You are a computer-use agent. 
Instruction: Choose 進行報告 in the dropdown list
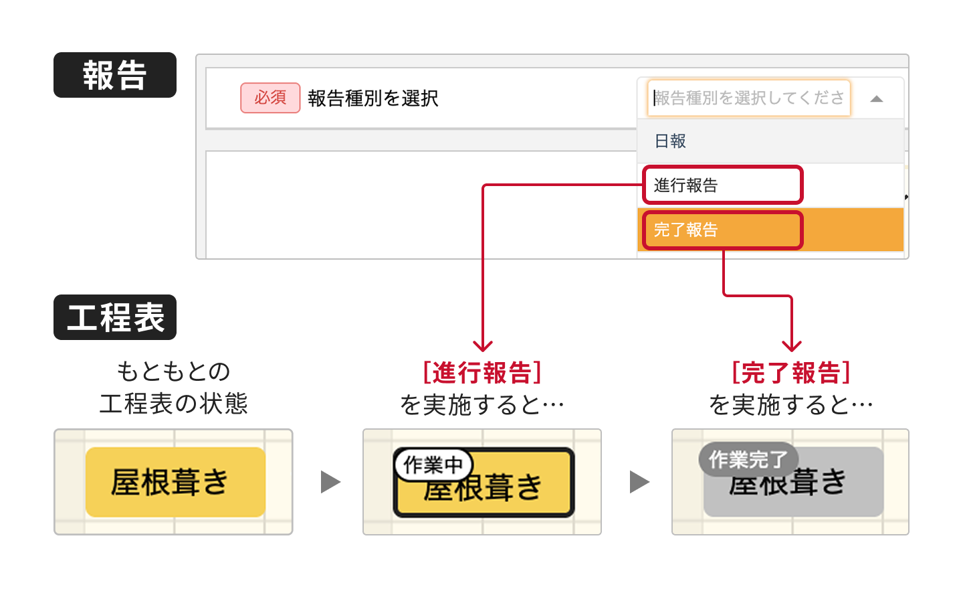tap(722, 185)
